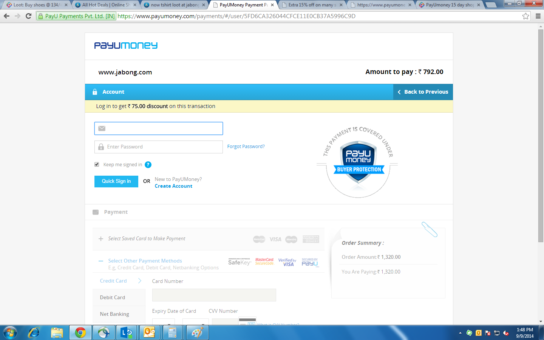Click the grey American Express logo
544x340 pixels.
pyautogui.click(x=311, y=239)
